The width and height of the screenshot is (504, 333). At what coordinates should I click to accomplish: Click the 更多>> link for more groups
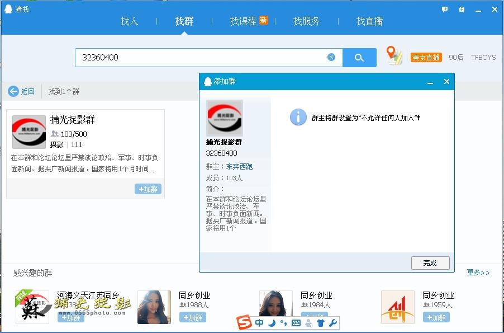click(x=478, y=273)
